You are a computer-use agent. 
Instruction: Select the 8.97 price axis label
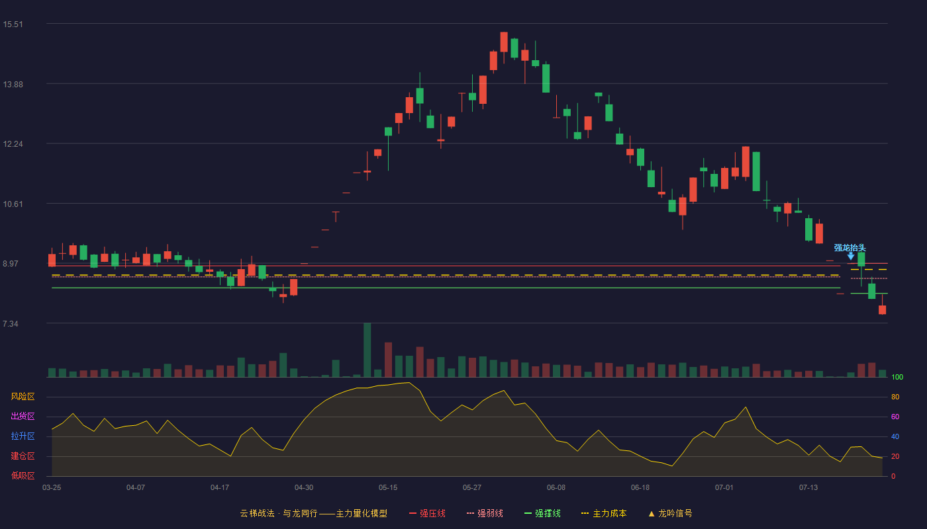point(11,264)
